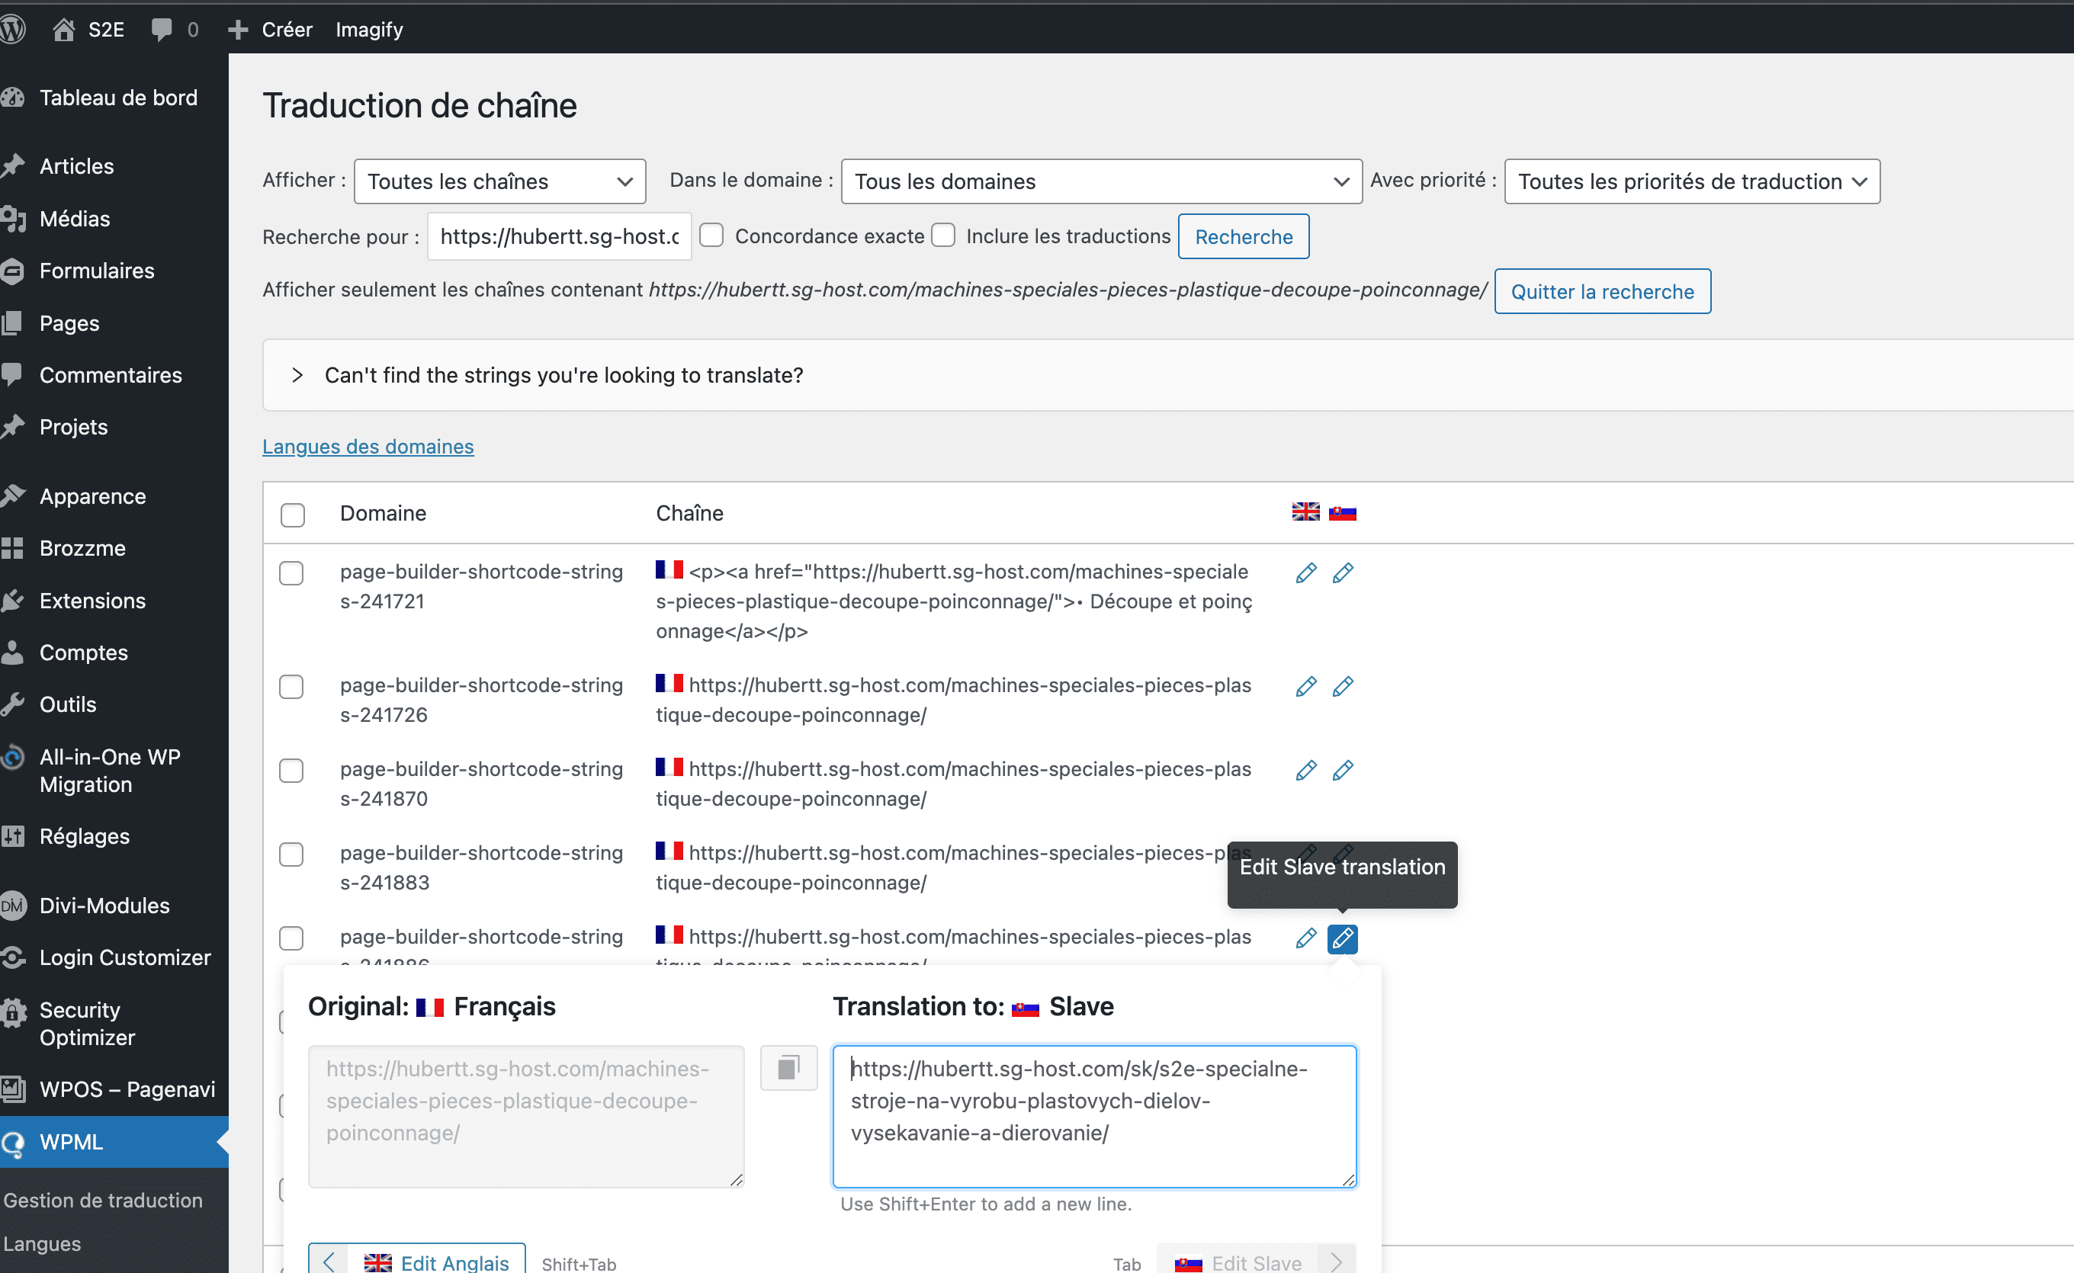Open Gestion de traduction submenu
Viewport: 2074px width, 1273px height.
103,1200
